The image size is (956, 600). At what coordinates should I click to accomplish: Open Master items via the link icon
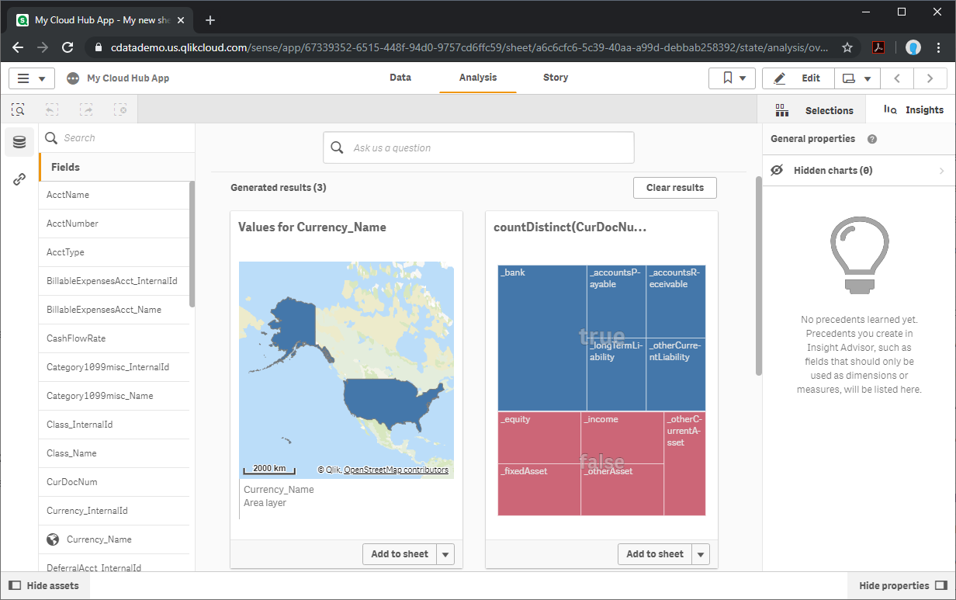[x=18, y=179]
